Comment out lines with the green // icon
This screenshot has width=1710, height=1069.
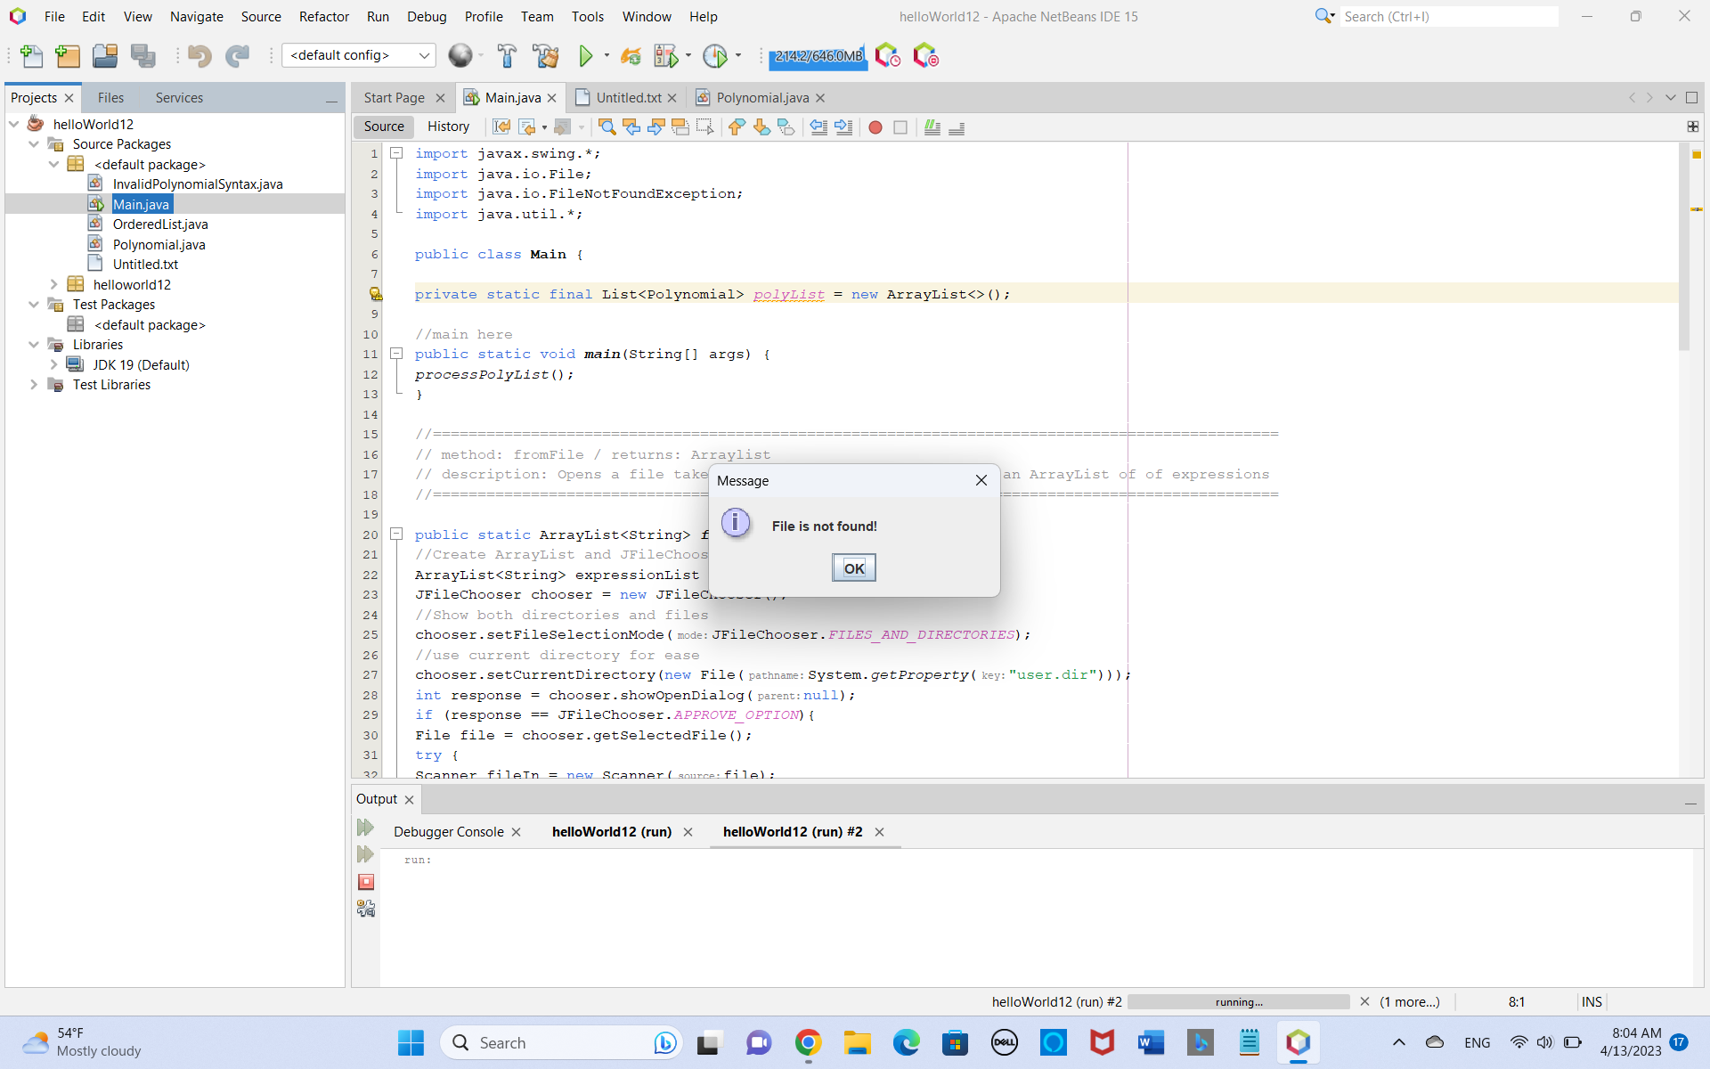[x=932, y=126]
